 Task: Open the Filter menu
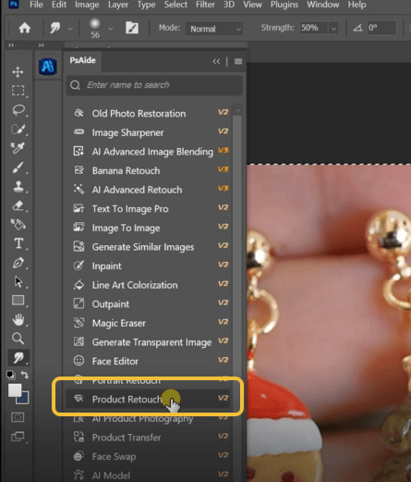(x=205, y=5)
